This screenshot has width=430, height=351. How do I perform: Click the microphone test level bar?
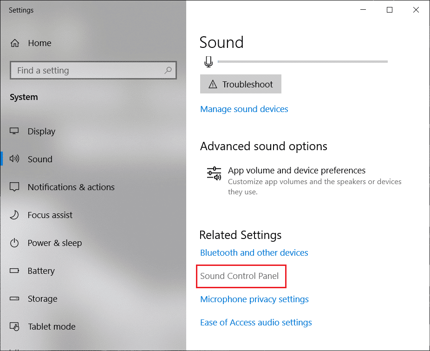302,61
